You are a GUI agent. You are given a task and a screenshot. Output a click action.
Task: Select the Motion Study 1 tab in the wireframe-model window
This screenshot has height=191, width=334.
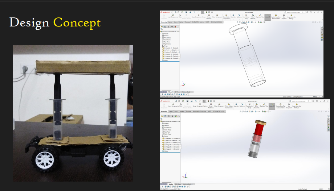point(187,92)
